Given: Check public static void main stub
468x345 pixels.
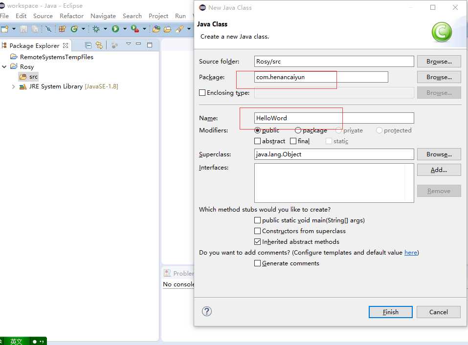Looking at the screenshot, I should pyautogui.click(x=257, y=220).
